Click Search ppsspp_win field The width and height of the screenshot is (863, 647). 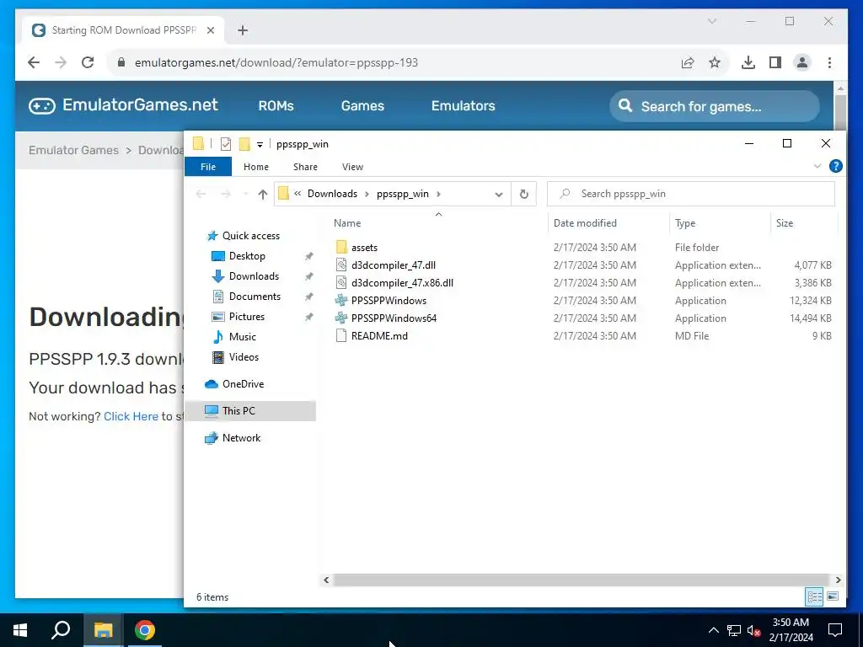pos(691,194)
